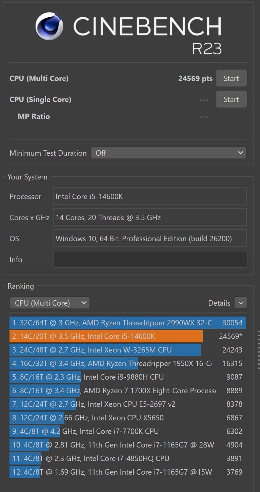Screen dimensions: 260x492
Task: Select the Ryzen 7 1700X ranking entry
Action: (x=112, y=391)
